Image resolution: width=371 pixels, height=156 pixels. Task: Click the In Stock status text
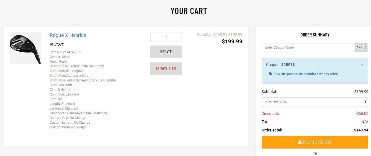coord(57,44)
